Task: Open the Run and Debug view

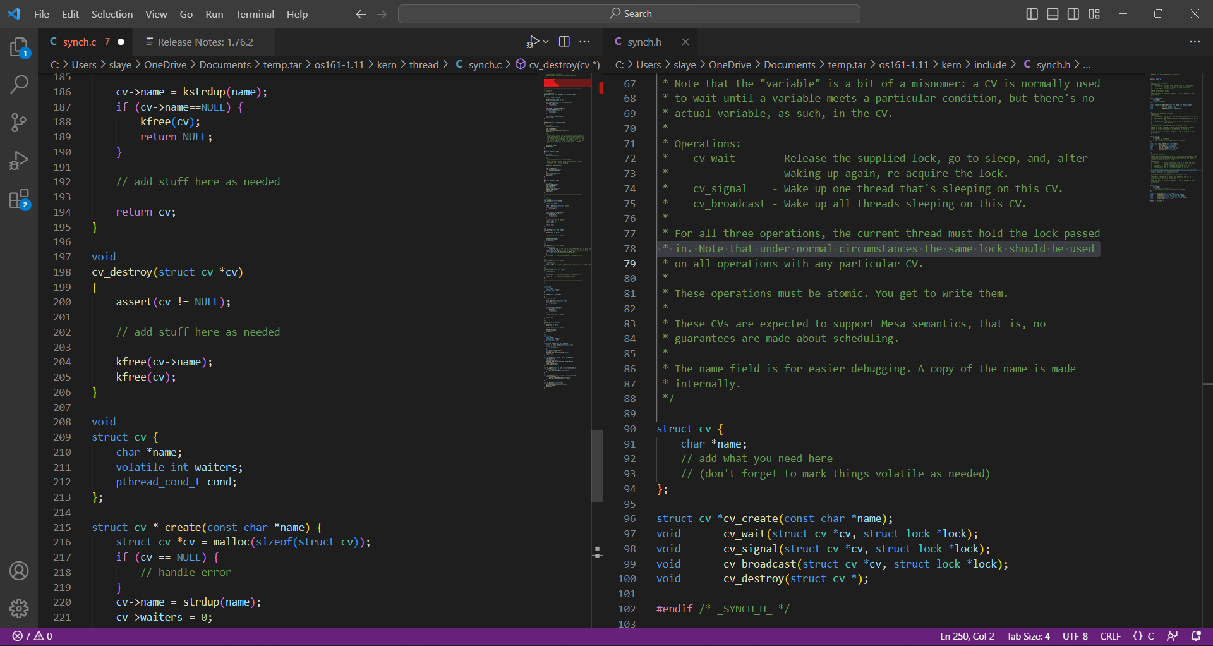Action: 19,161
